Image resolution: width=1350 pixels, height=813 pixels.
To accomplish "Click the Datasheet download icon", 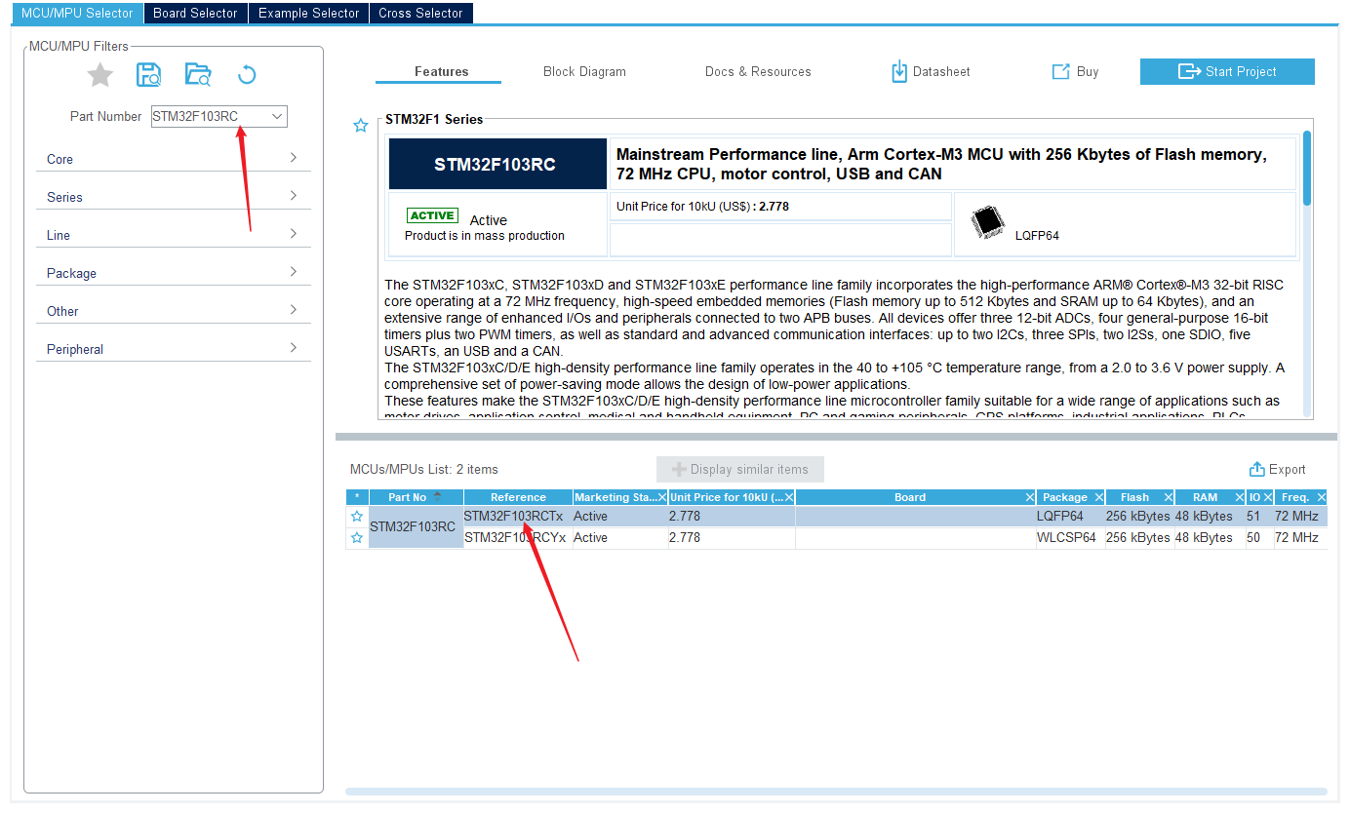I will tap(899, 71).
